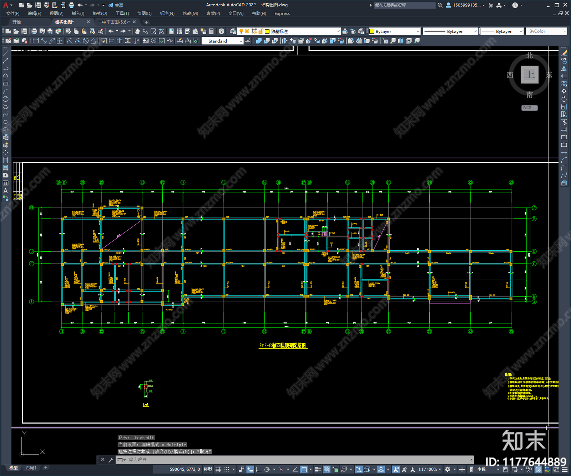
Task: Select the Circle drawing tool
Action: 5,99
